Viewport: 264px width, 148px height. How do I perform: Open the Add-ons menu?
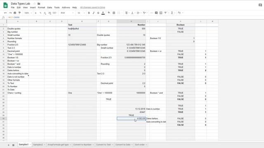click(66, 7)
